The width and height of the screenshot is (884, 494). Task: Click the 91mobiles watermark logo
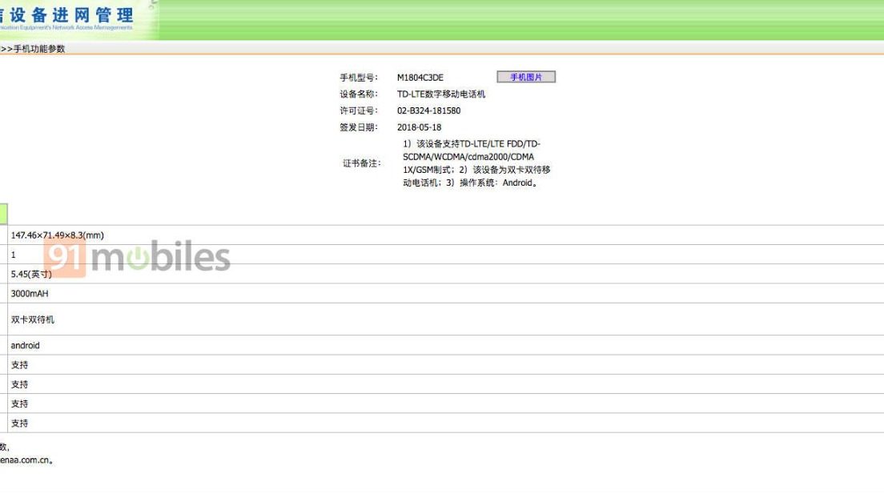click(x=137, y=258)
